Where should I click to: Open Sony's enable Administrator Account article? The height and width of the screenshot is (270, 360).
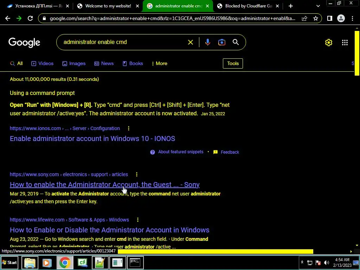point(105,185)
